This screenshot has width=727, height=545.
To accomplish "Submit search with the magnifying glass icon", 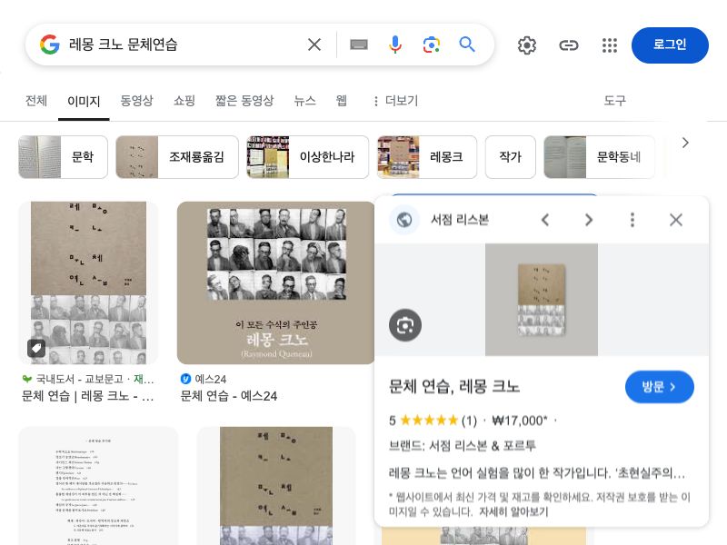I will pos(467,45).
